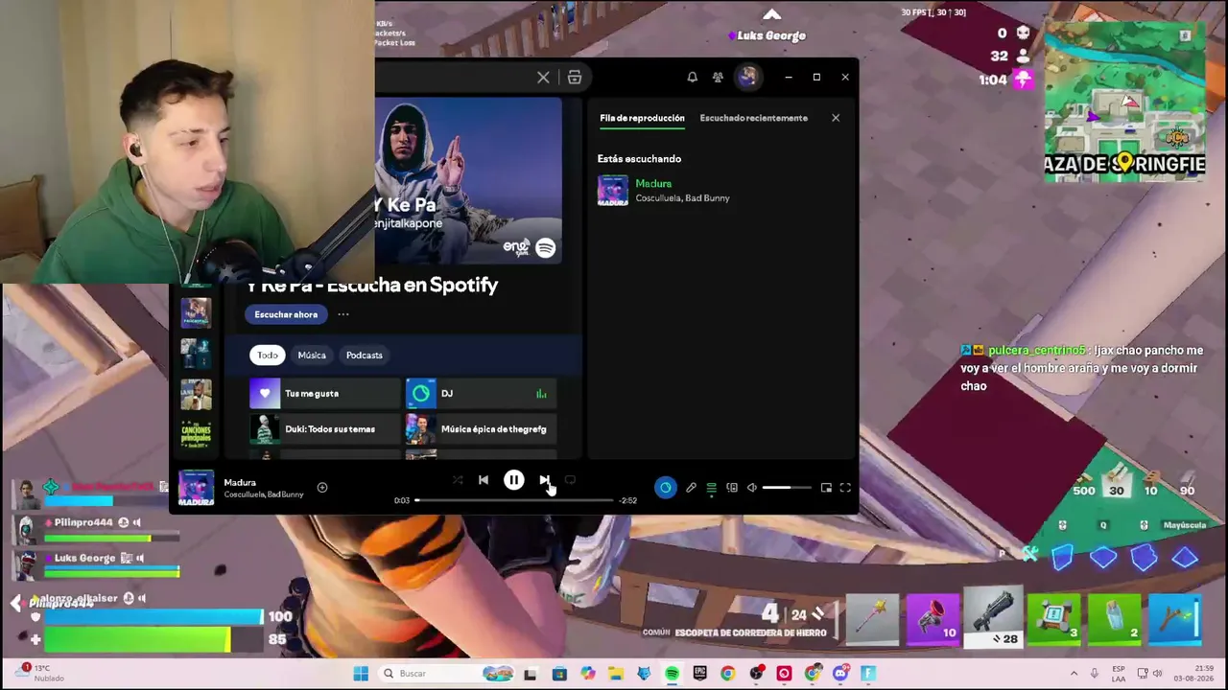Open Task View from the taskbar
1228x690 pixels.
531,674
